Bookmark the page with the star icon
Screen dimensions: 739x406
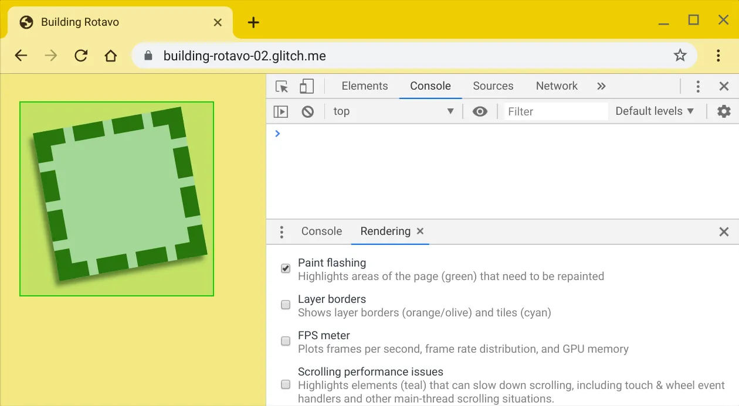coord(680,55)
